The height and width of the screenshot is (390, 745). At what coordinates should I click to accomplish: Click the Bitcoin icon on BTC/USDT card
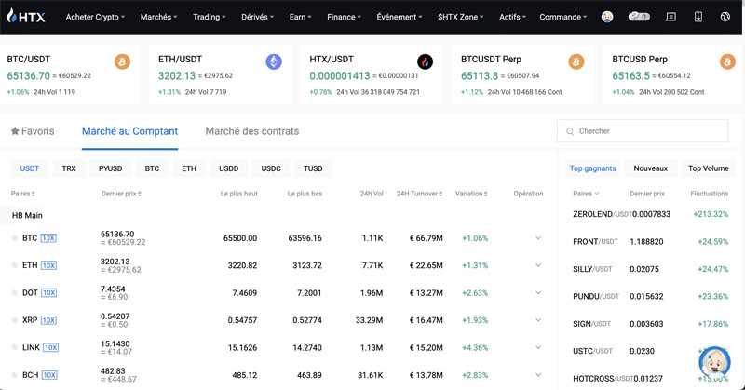point(122,61)
